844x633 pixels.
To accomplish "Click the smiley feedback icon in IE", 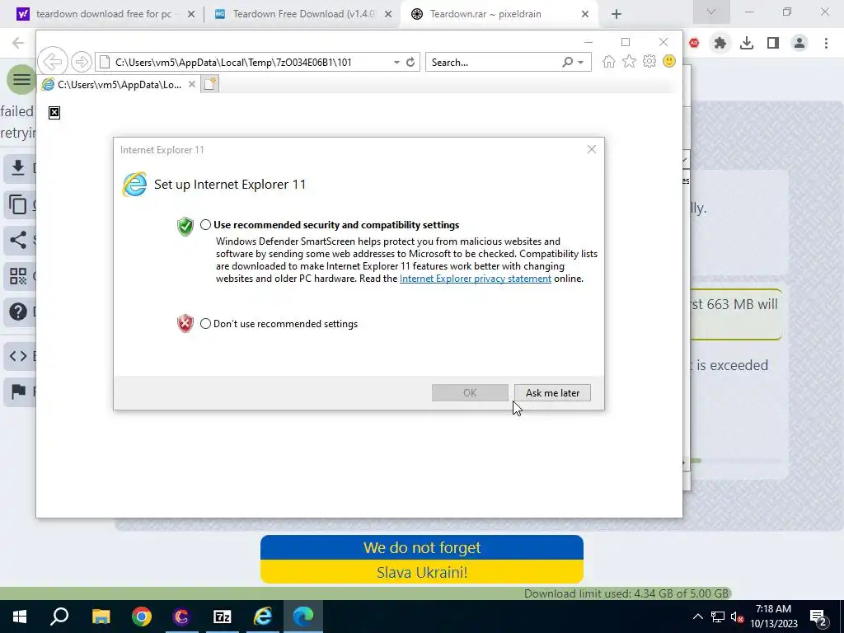I will (x=669, y=61).
